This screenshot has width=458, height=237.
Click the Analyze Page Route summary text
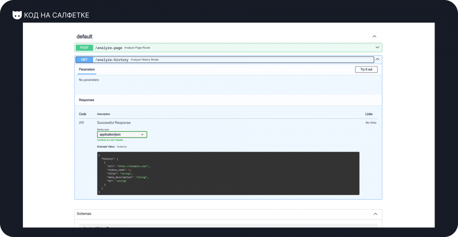coord(137,48)
